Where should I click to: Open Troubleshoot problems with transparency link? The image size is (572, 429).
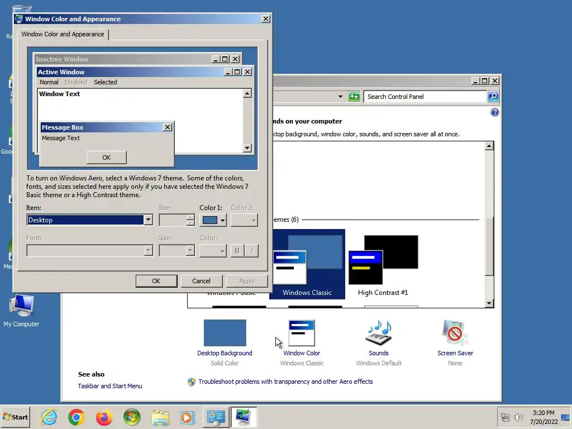285,382
